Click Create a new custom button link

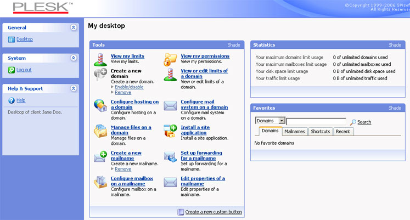(x=214, y=212)
